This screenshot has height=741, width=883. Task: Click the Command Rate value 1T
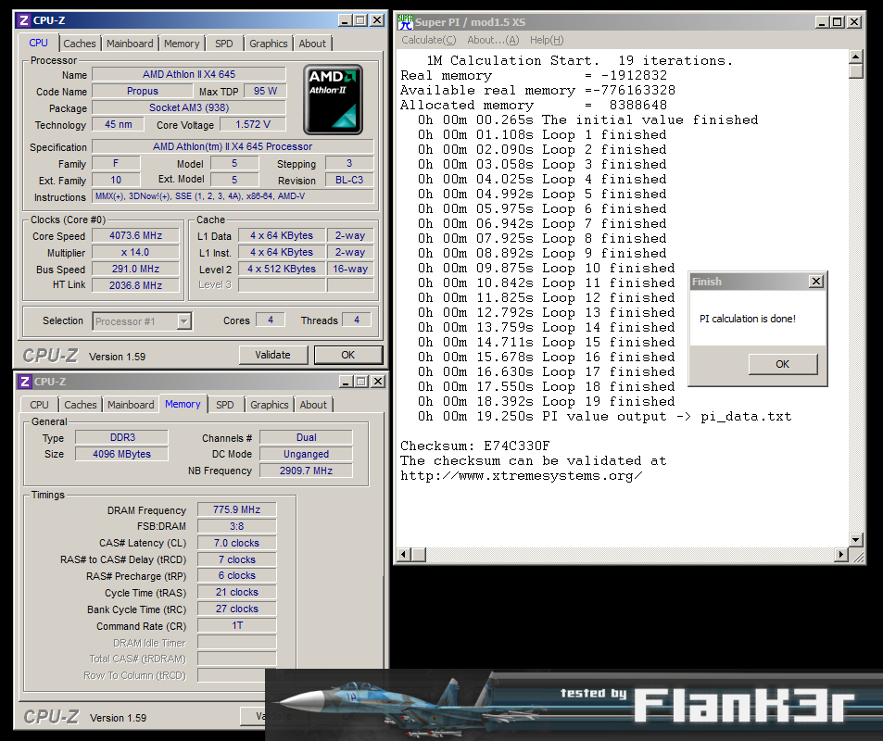pos(236,625)
